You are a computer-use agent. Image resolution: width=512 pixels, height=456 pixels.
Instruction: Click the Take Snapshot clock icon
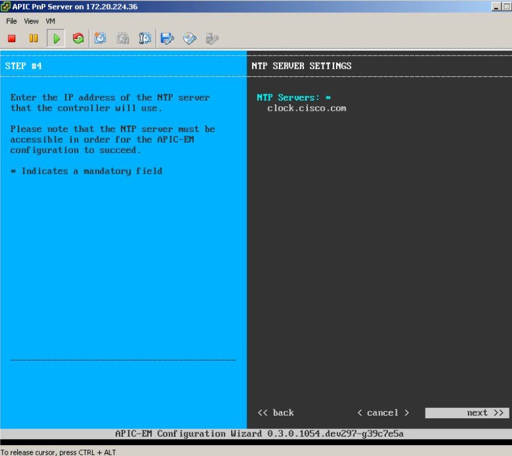pyautogui.click(x=100, y=38)
